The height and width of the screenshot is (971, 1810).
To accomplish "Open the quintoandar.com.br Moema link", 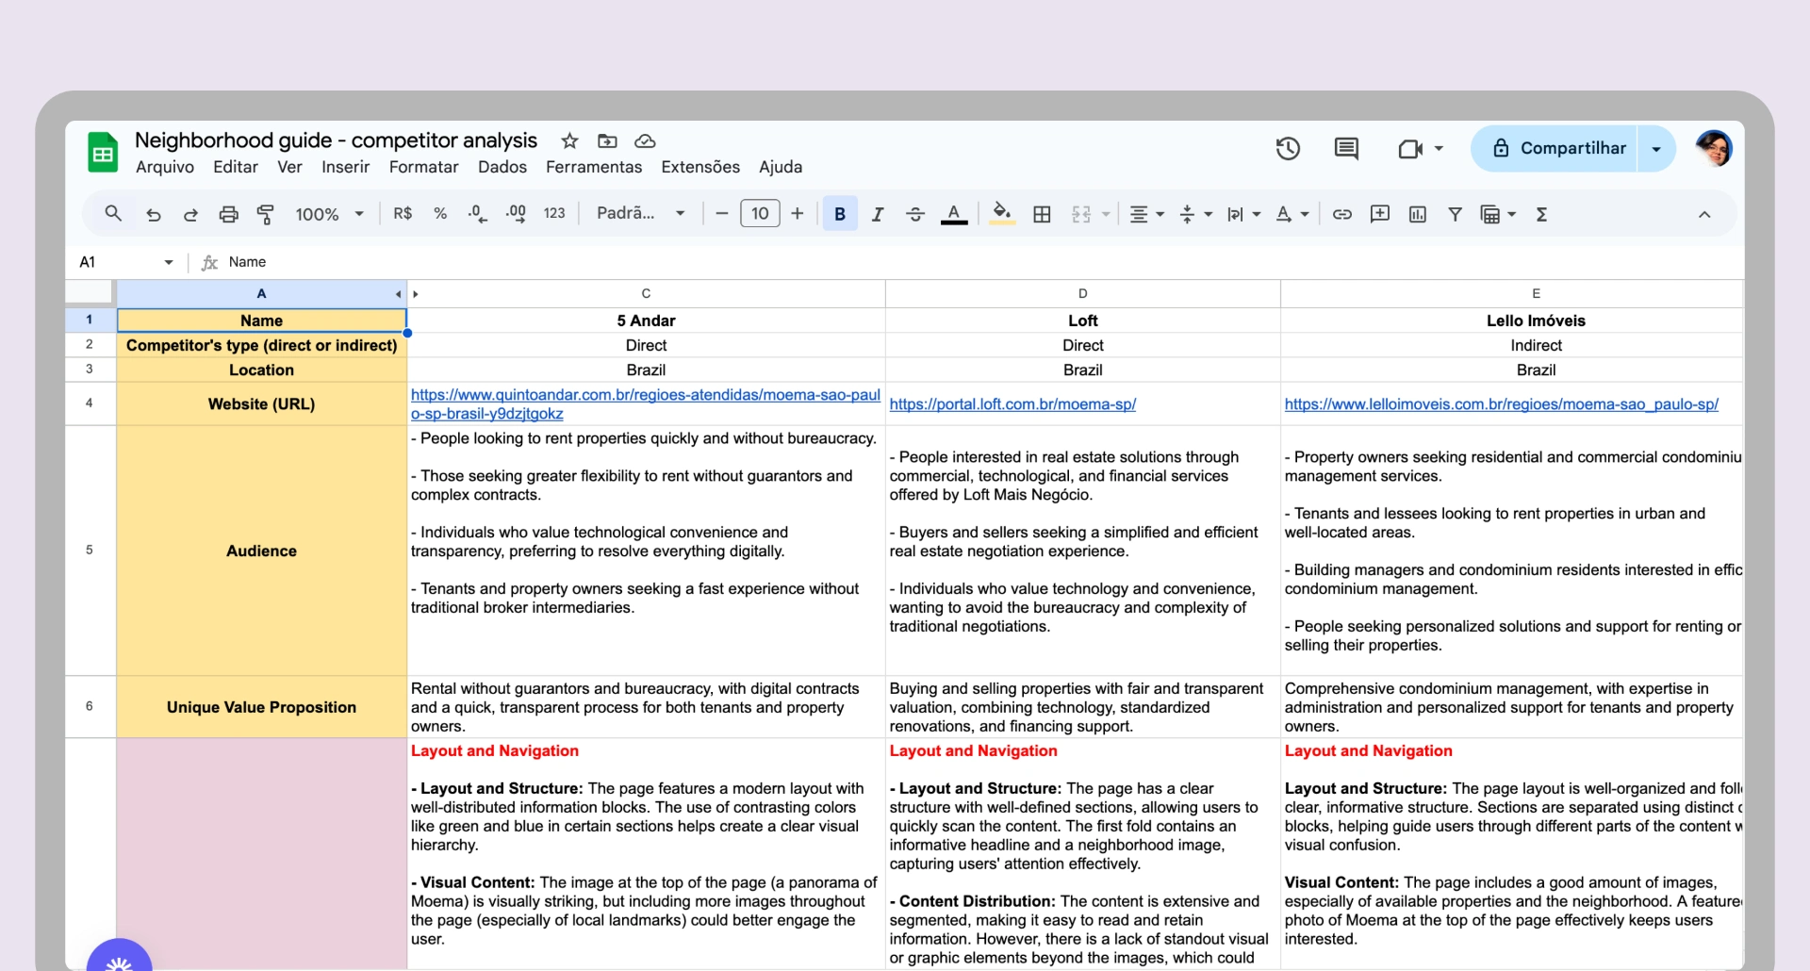I will pyautogui.click(x=646, y=404).
